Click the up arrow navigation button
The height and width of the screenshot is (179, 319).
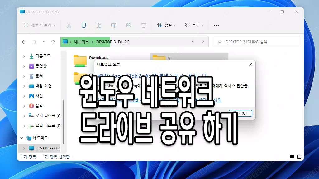(x=53, y=42)
